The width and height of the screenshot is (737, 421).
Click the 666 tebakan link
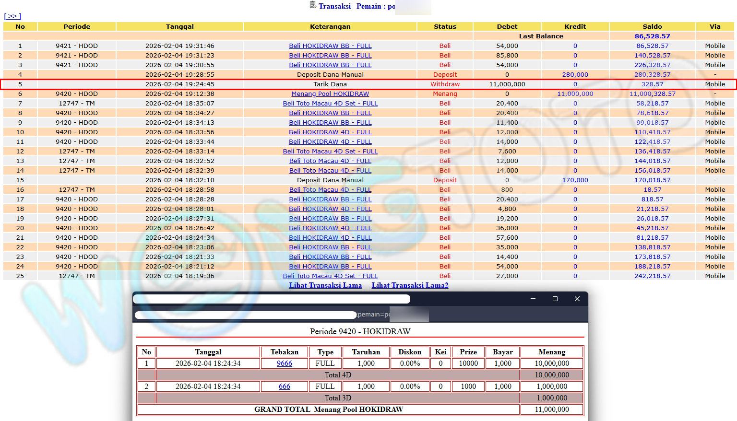(284, 386)
